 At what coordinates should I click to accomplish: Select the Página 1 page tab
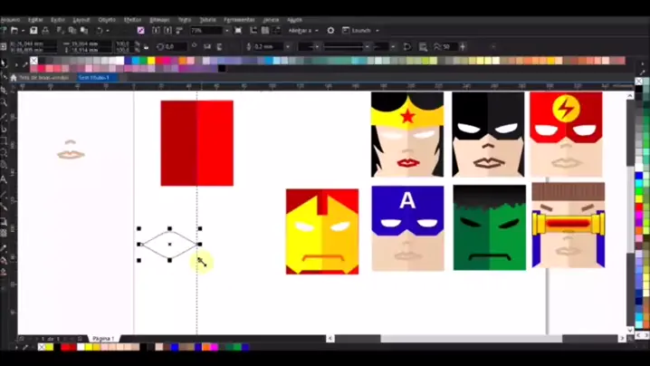[x=103, y=339]
